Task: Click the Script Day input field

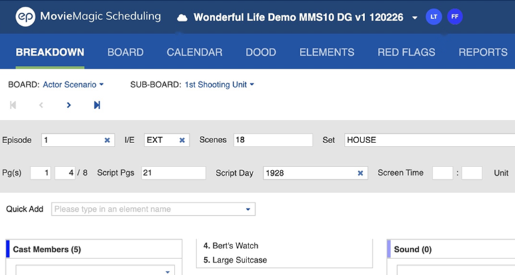Action: [x=315, y=173]
